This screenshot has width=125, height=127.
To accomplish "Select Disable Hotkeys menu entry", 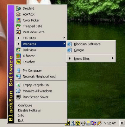I will tap(29, 110).
